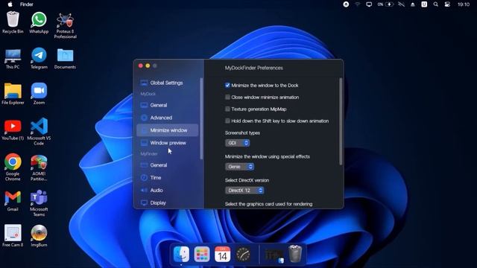Select the ImgBurn desktop shortcut

click(x=39, y=235)
